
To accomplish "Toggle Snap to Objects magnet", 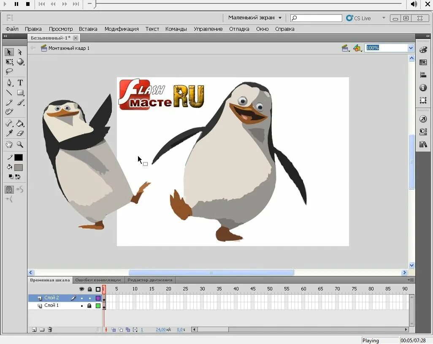I will pos(9,190).
